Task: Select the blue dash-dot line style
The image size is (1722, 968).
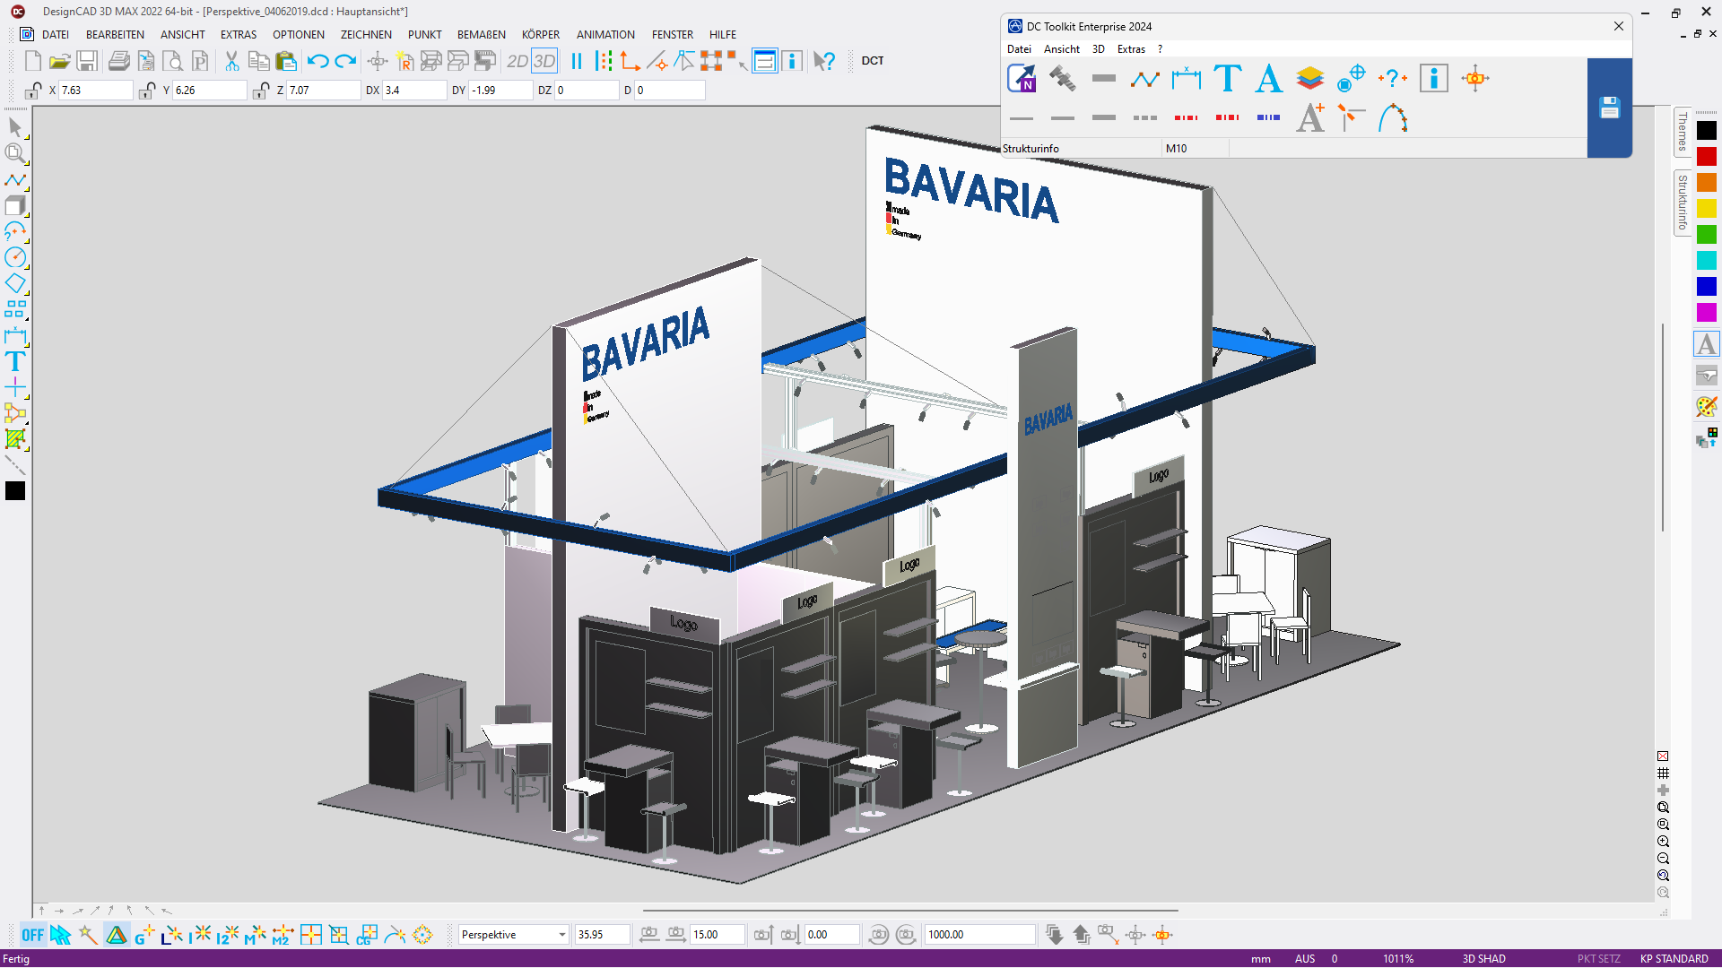Action: pos(1269,117)
